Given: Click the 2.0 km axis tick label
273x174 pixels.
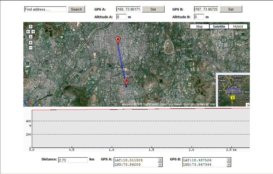Looking at the screenshot, I should pos(191,150).
